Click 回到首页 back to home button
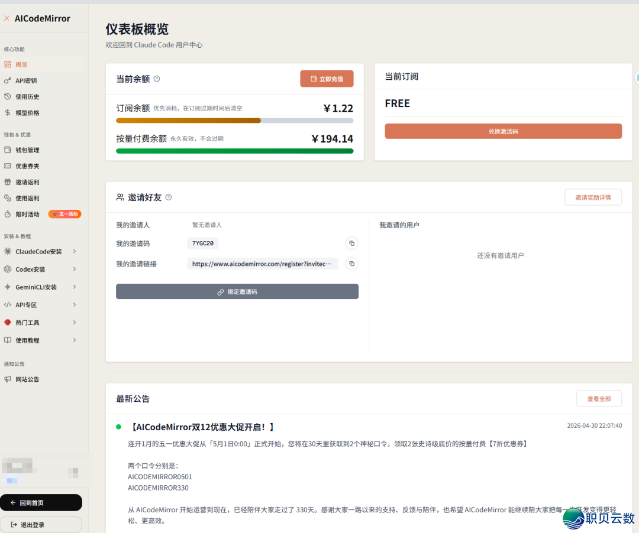Viewport: 639px width, 533px height. coord(41,502)
